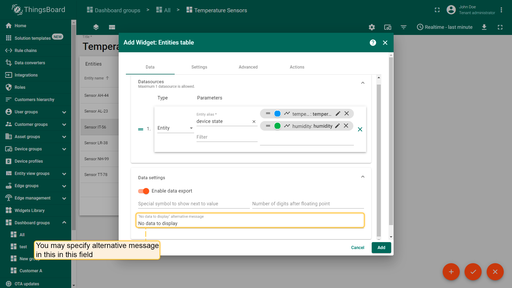Open entity aliases icon in toolbar

(x=387, y=27)
